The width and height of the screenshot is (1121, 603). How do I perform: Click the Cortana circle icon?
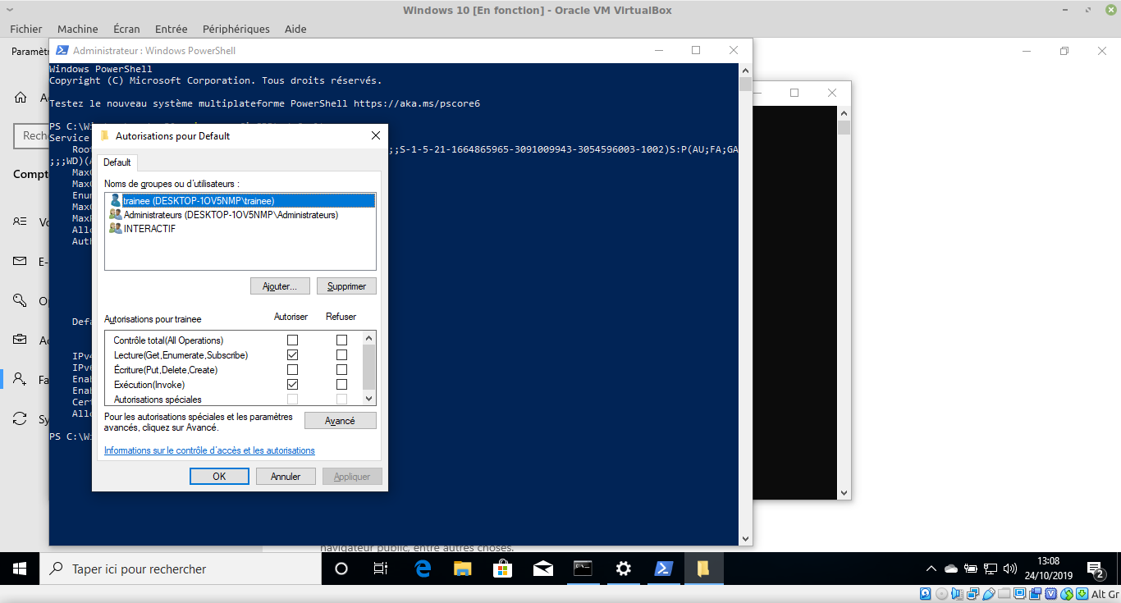[x=341, y=569]
